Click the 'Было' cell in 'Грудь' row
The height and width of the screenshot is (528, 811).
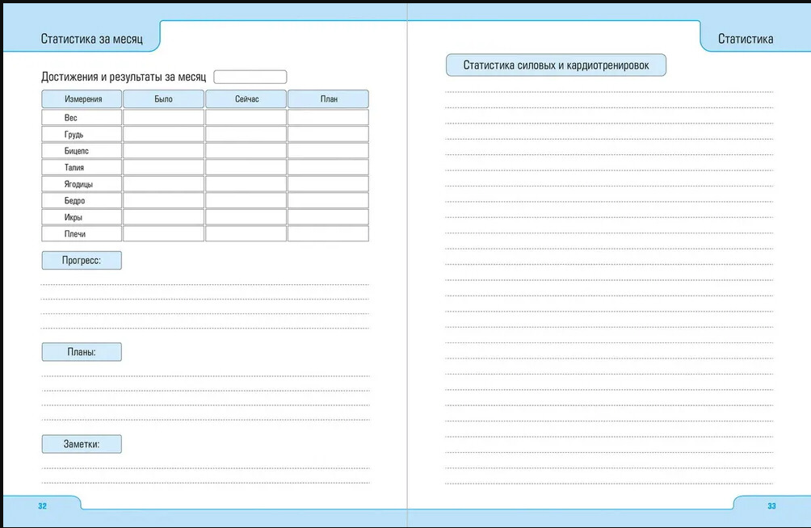(163, 135)
